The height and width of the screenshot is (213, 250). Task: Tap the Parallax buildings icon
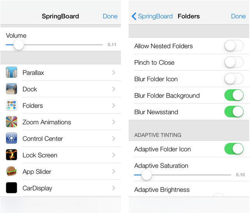coord(12,72)
